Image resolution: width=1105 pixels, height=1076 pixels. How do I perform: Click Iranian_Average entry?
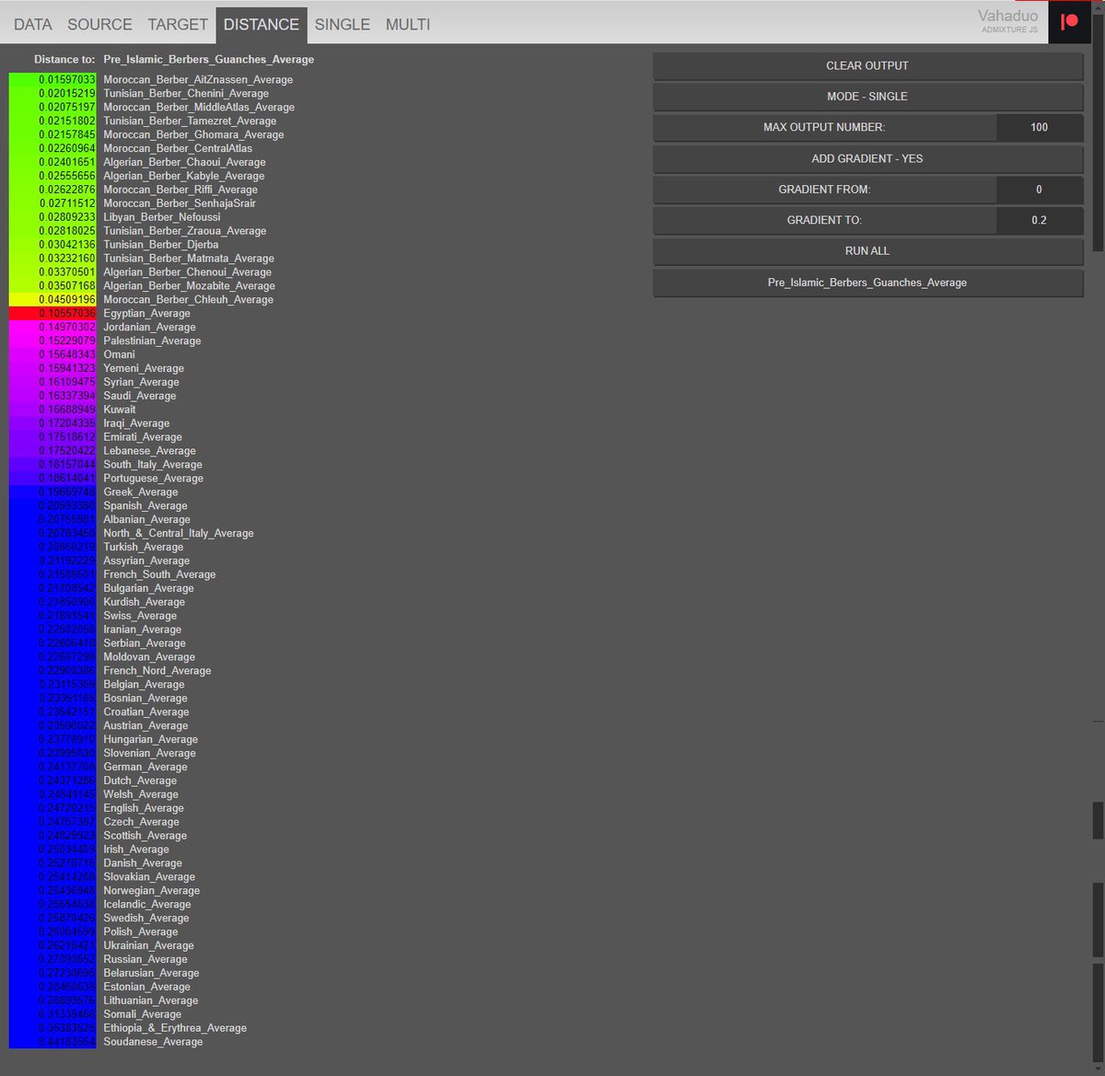coord(143,630)
